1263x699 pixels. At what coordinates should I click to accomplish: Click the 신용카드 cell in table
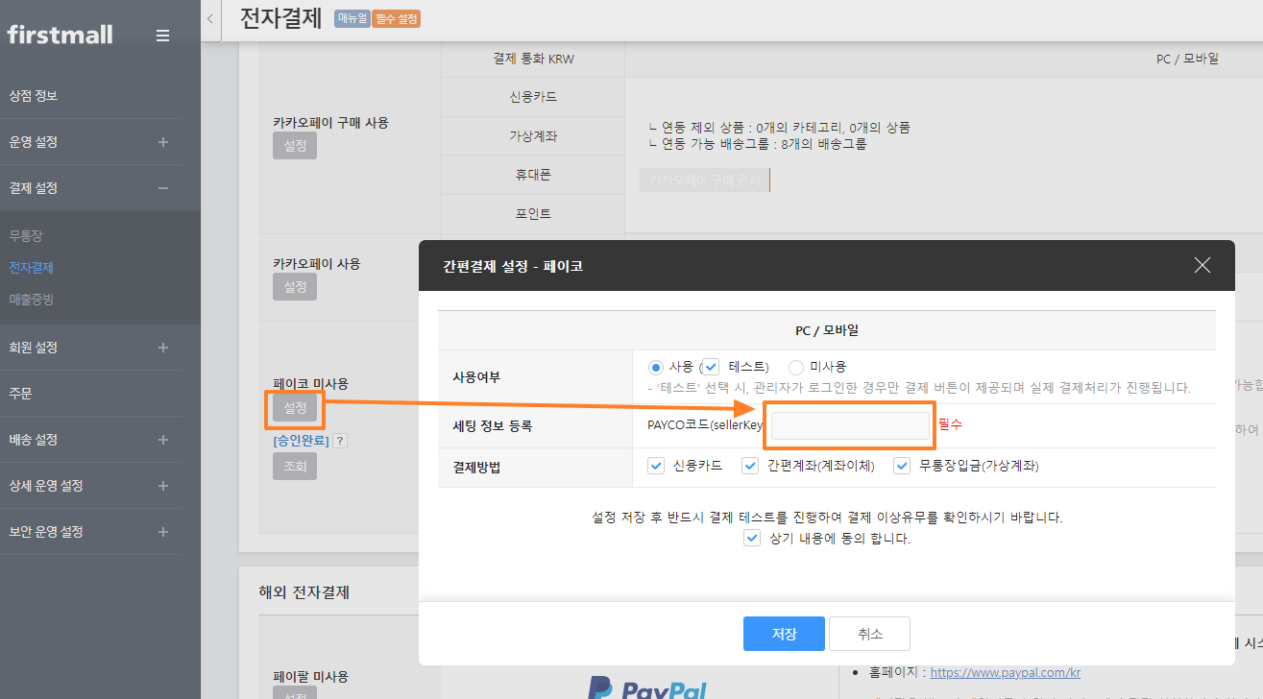pyautogui.click(x=533, y=97)
